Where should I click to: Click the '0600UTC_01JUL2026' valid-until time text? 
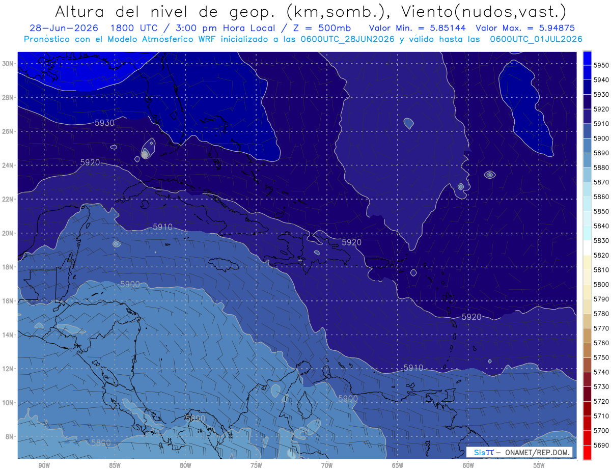(x=536, y=39)
